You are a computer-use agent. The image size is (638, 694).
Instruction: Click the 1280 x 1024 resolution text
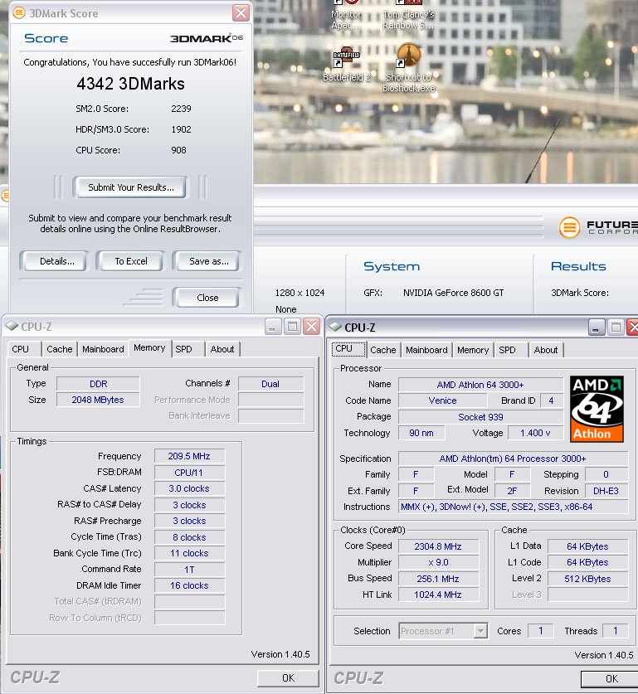point(300,293)
